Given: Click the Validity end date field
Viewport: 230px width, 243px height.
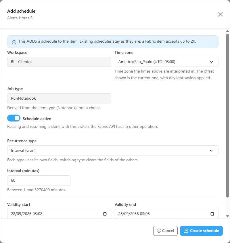Looking at the screenshot, I should 166,214.
